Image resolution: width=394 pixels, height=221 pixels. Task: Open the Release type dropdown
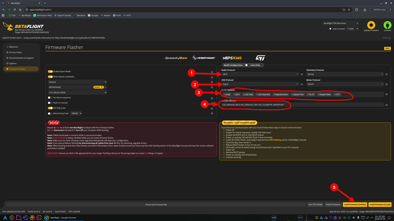pyautogui.click(x=77, y=82)
